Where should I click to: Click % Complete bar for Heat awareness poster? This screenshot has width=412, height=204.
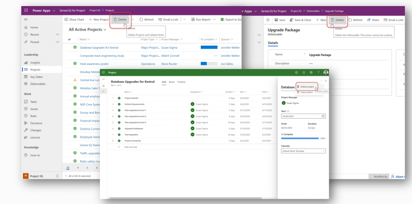(x=209, y=64)
